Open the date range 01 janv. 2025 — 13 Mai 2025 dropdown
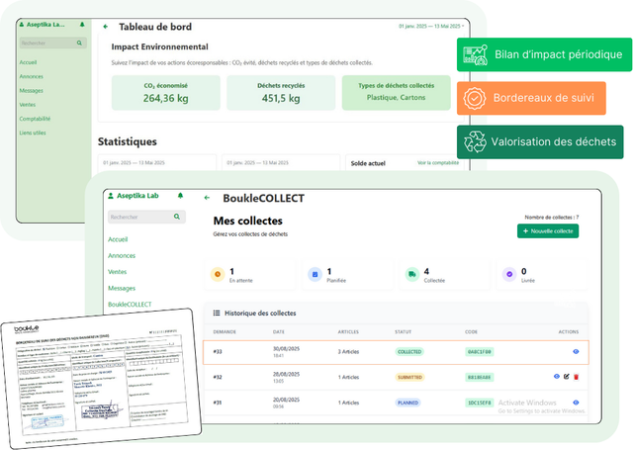This screenshot has width=633, height=450. (x=431, y=27)
